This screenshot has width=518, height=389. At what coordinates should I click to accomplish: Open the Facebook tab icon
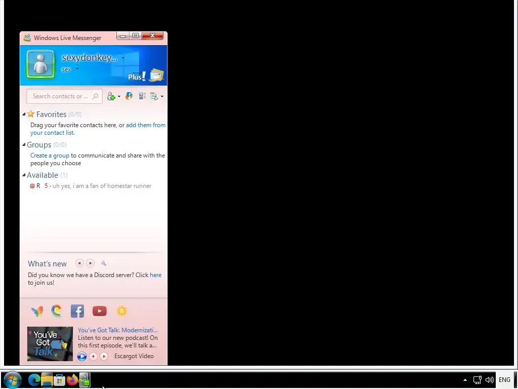coord(77,311)
